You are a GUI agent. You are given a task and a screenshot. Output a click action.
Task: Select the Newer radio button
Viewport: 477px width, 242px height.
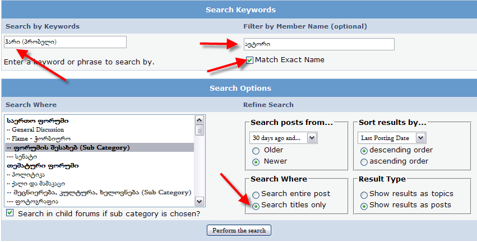pos(256,161)
